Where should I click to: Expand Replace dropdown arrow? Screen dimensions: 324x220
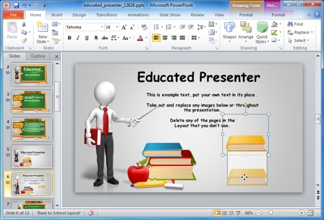312,32
